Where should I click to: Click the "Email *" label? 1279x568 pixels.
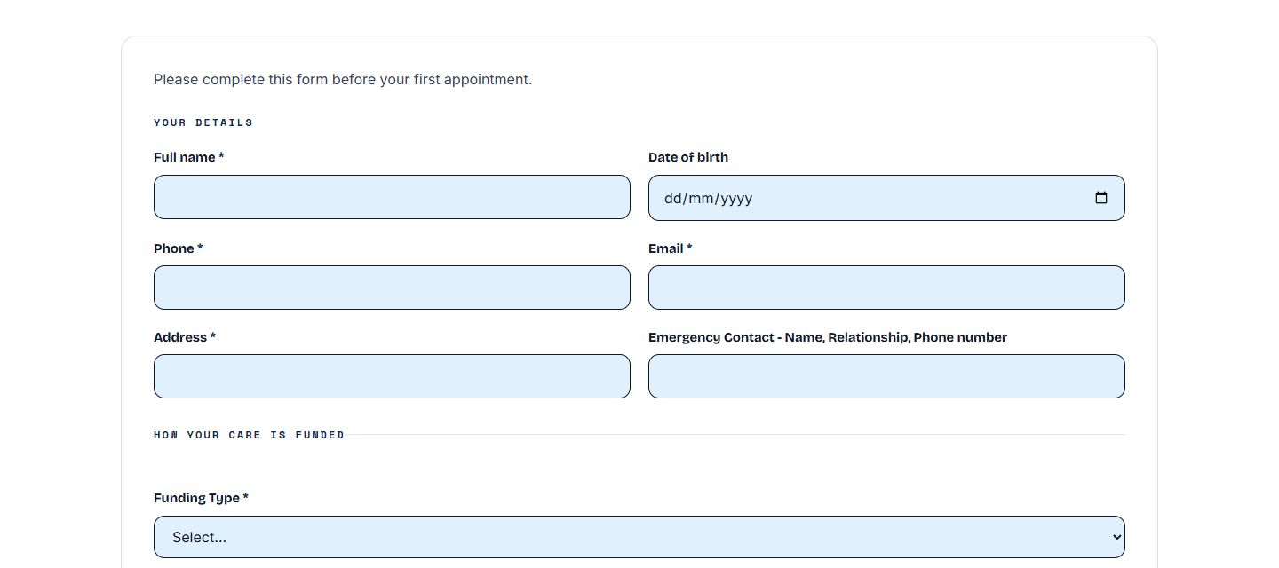[671, 248]
